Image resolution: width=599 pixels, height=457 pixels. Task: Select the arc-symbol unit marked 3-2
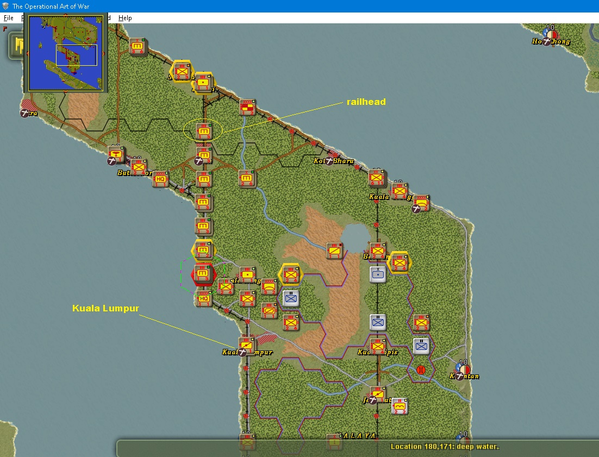tap(269, 286)
